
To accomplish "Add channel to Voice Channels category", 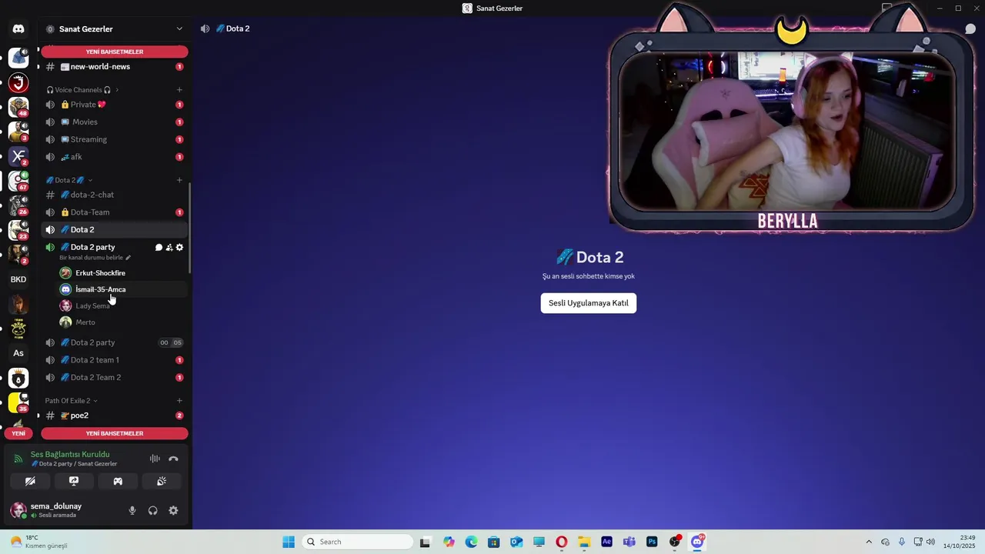I will (179, 90).
